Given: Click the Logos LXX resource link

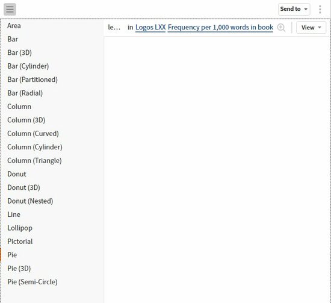Looking at the screenshot, I should [150, 28].
